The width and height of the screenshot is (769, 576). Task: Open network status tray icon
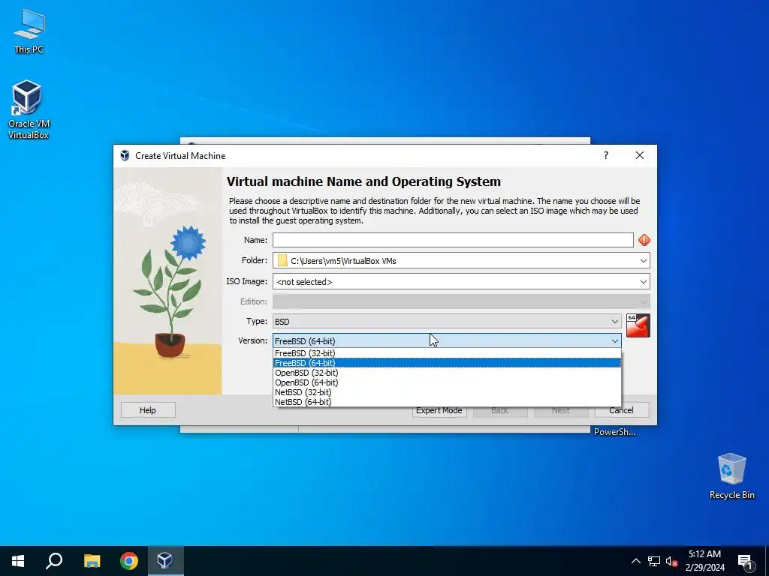point(654,561)
